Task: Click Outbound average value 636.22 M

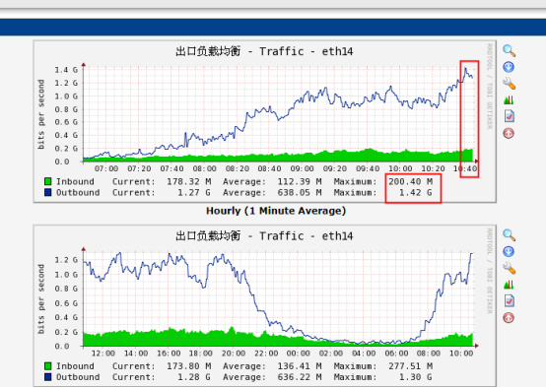Action: (300, 377)
